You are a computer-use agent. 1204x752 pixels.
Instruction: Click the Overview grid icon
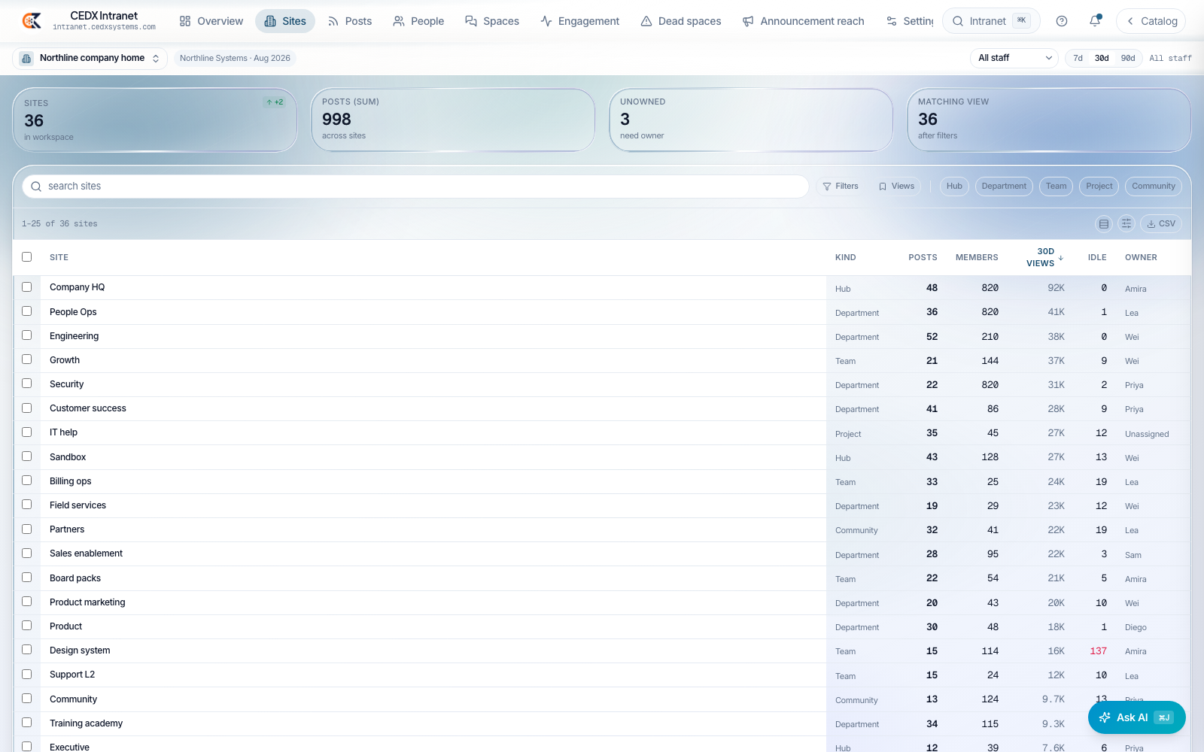click(x=185, y=21)
